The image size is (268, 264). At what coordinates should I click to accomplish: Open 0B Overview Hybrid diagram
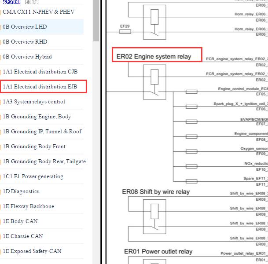point(27,57)
